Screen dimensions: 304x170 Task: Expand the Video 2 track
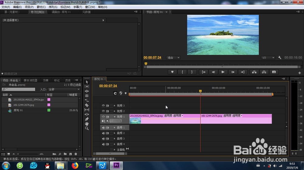click(115, 111)
